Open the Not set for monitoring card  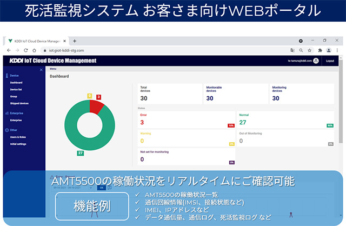point(187,157)
